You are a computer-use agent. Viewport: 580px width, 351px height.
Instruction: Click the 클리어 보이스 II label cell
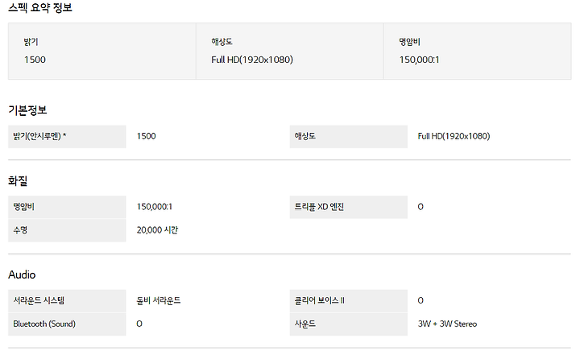tap(349, 301)
